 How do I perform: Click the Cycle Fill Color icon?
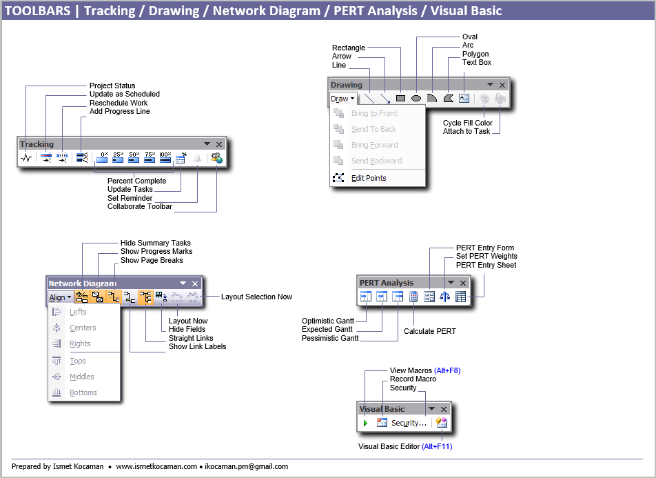[484, 99]
